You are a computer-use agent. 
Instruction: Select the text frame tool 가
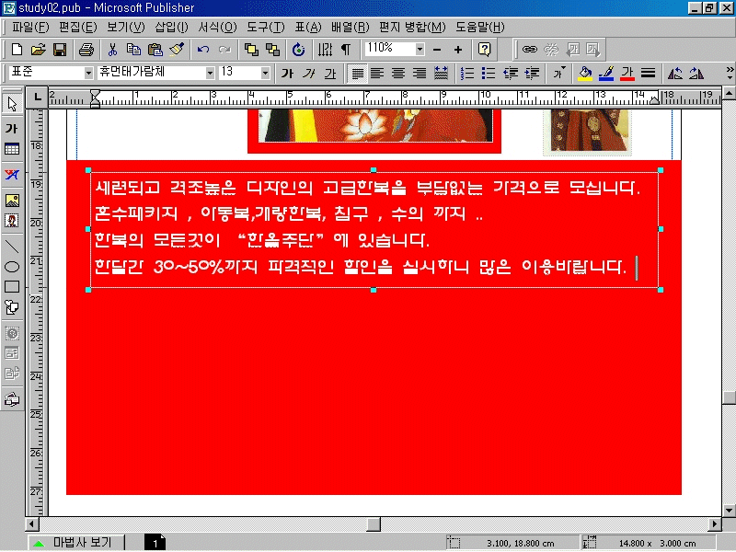[x=12, y=129]
